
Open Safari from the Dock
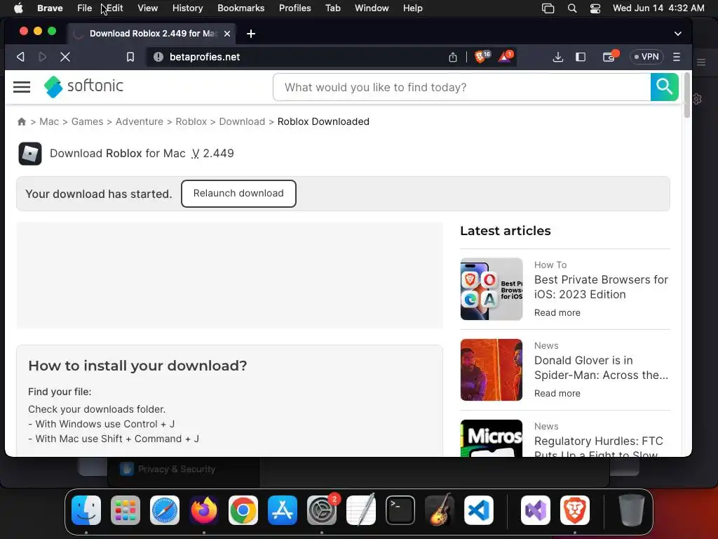[x=165, y=510]
